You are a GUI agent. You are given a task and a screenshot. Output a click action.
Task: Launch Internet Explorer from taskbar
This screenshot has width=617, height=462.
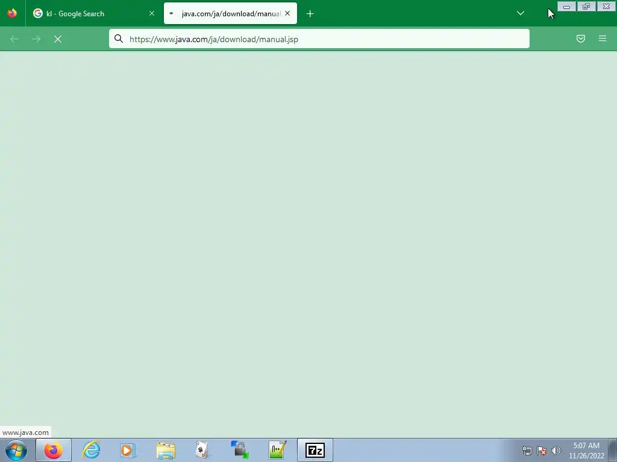pyautogui.click(x=91, y=450)
